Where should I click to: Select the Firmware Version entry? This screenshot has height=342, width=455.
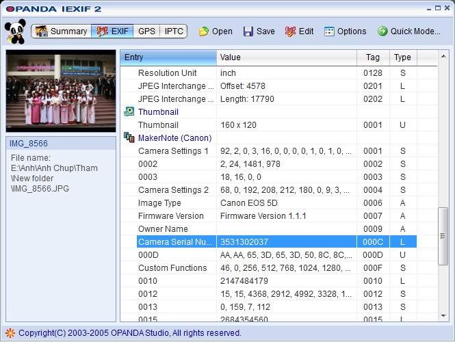170,216
